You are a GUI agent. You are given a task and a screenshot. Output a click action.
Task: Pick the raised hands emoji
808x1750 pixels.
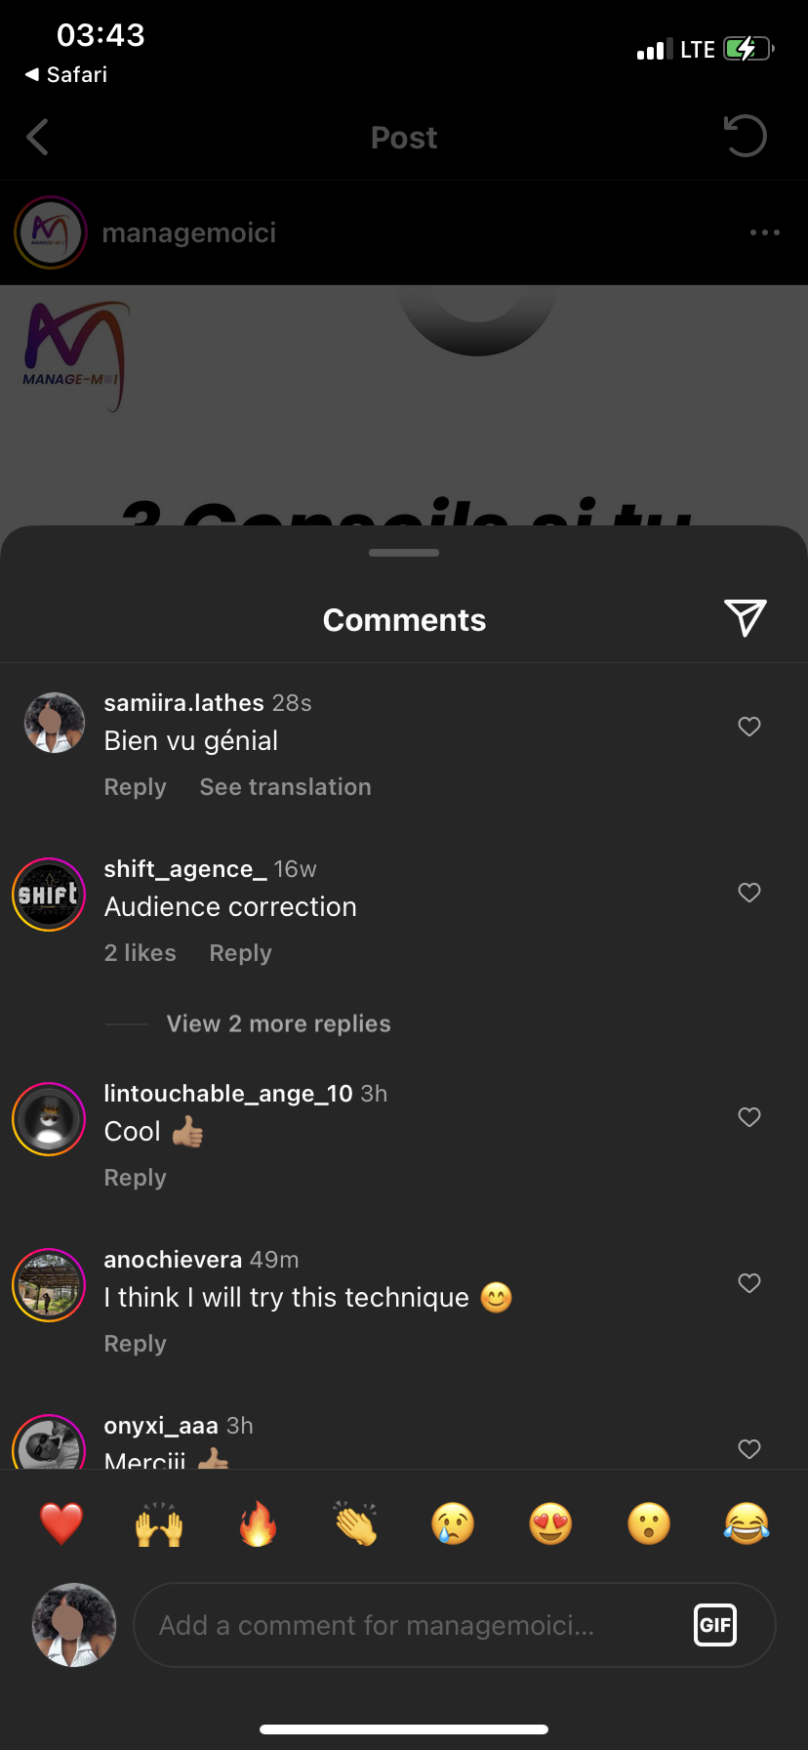[x=159, y=1523]
